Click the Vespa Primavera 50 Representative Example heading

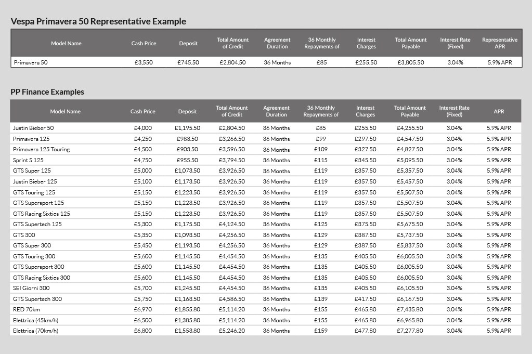point(98,21)
